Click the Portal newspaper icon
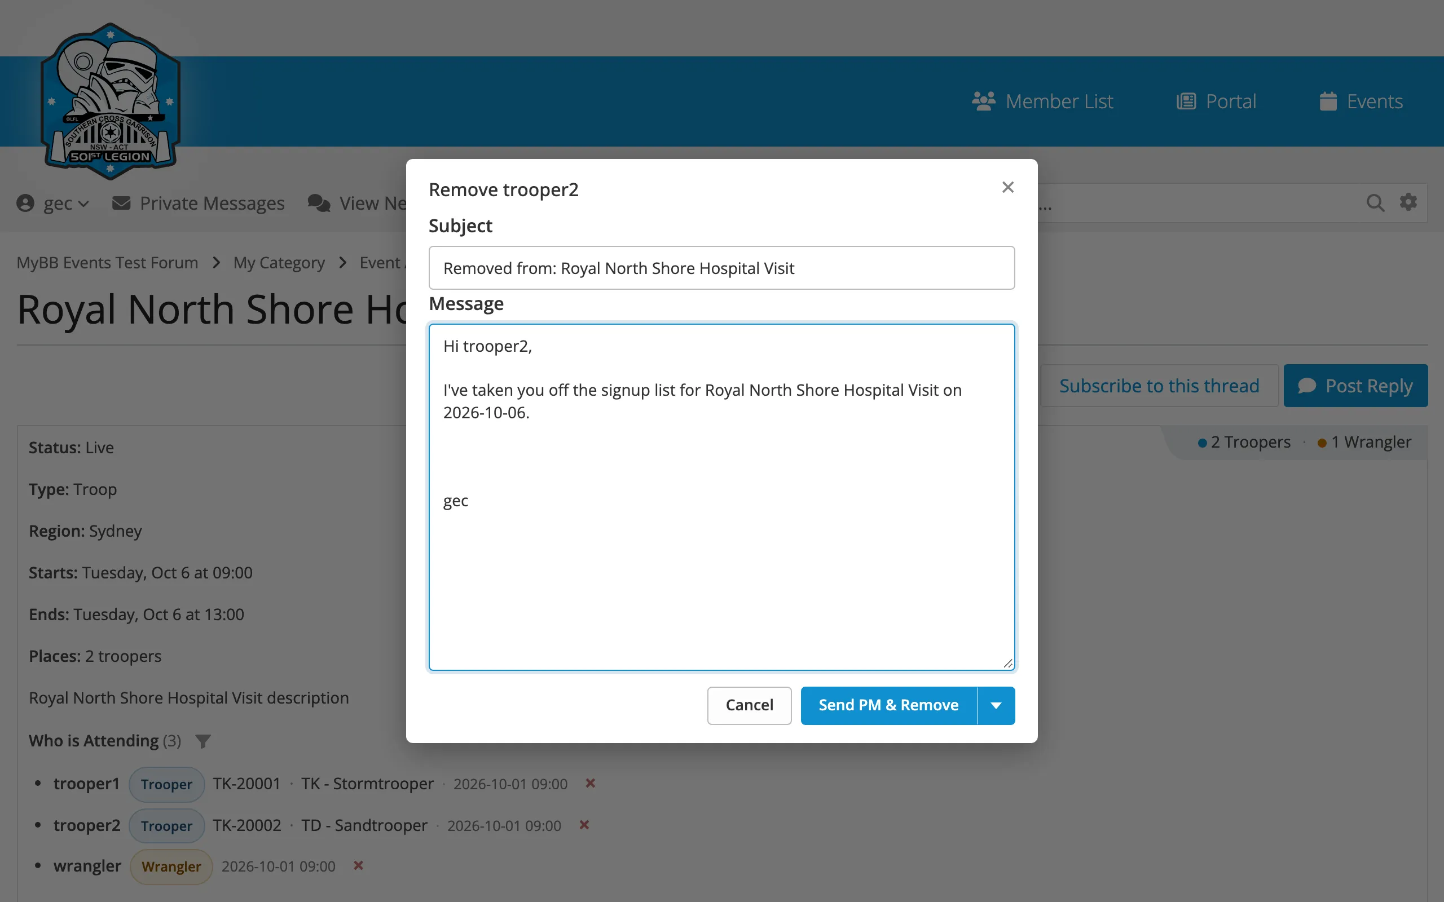 pos(1186,101)
